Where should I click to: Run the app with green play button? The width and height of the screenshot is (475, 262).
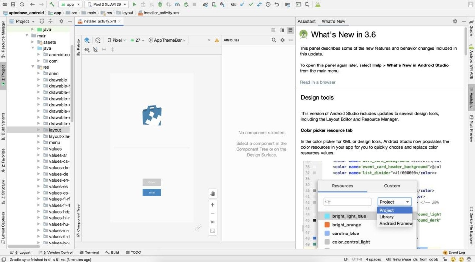click(x=134, y=4)
